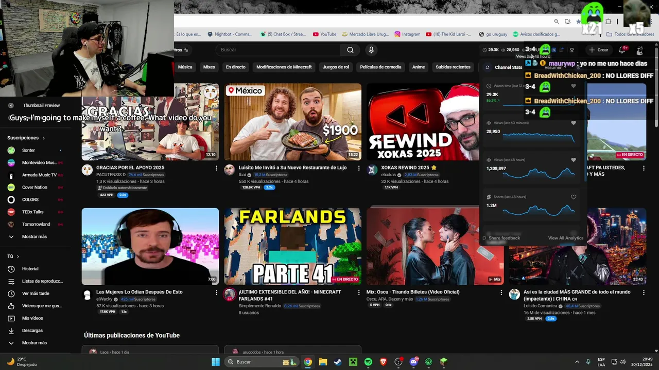Select the Juegos de rol chip
The width and height of the screenshot is (659, 370).
click(x=336, y=67)
